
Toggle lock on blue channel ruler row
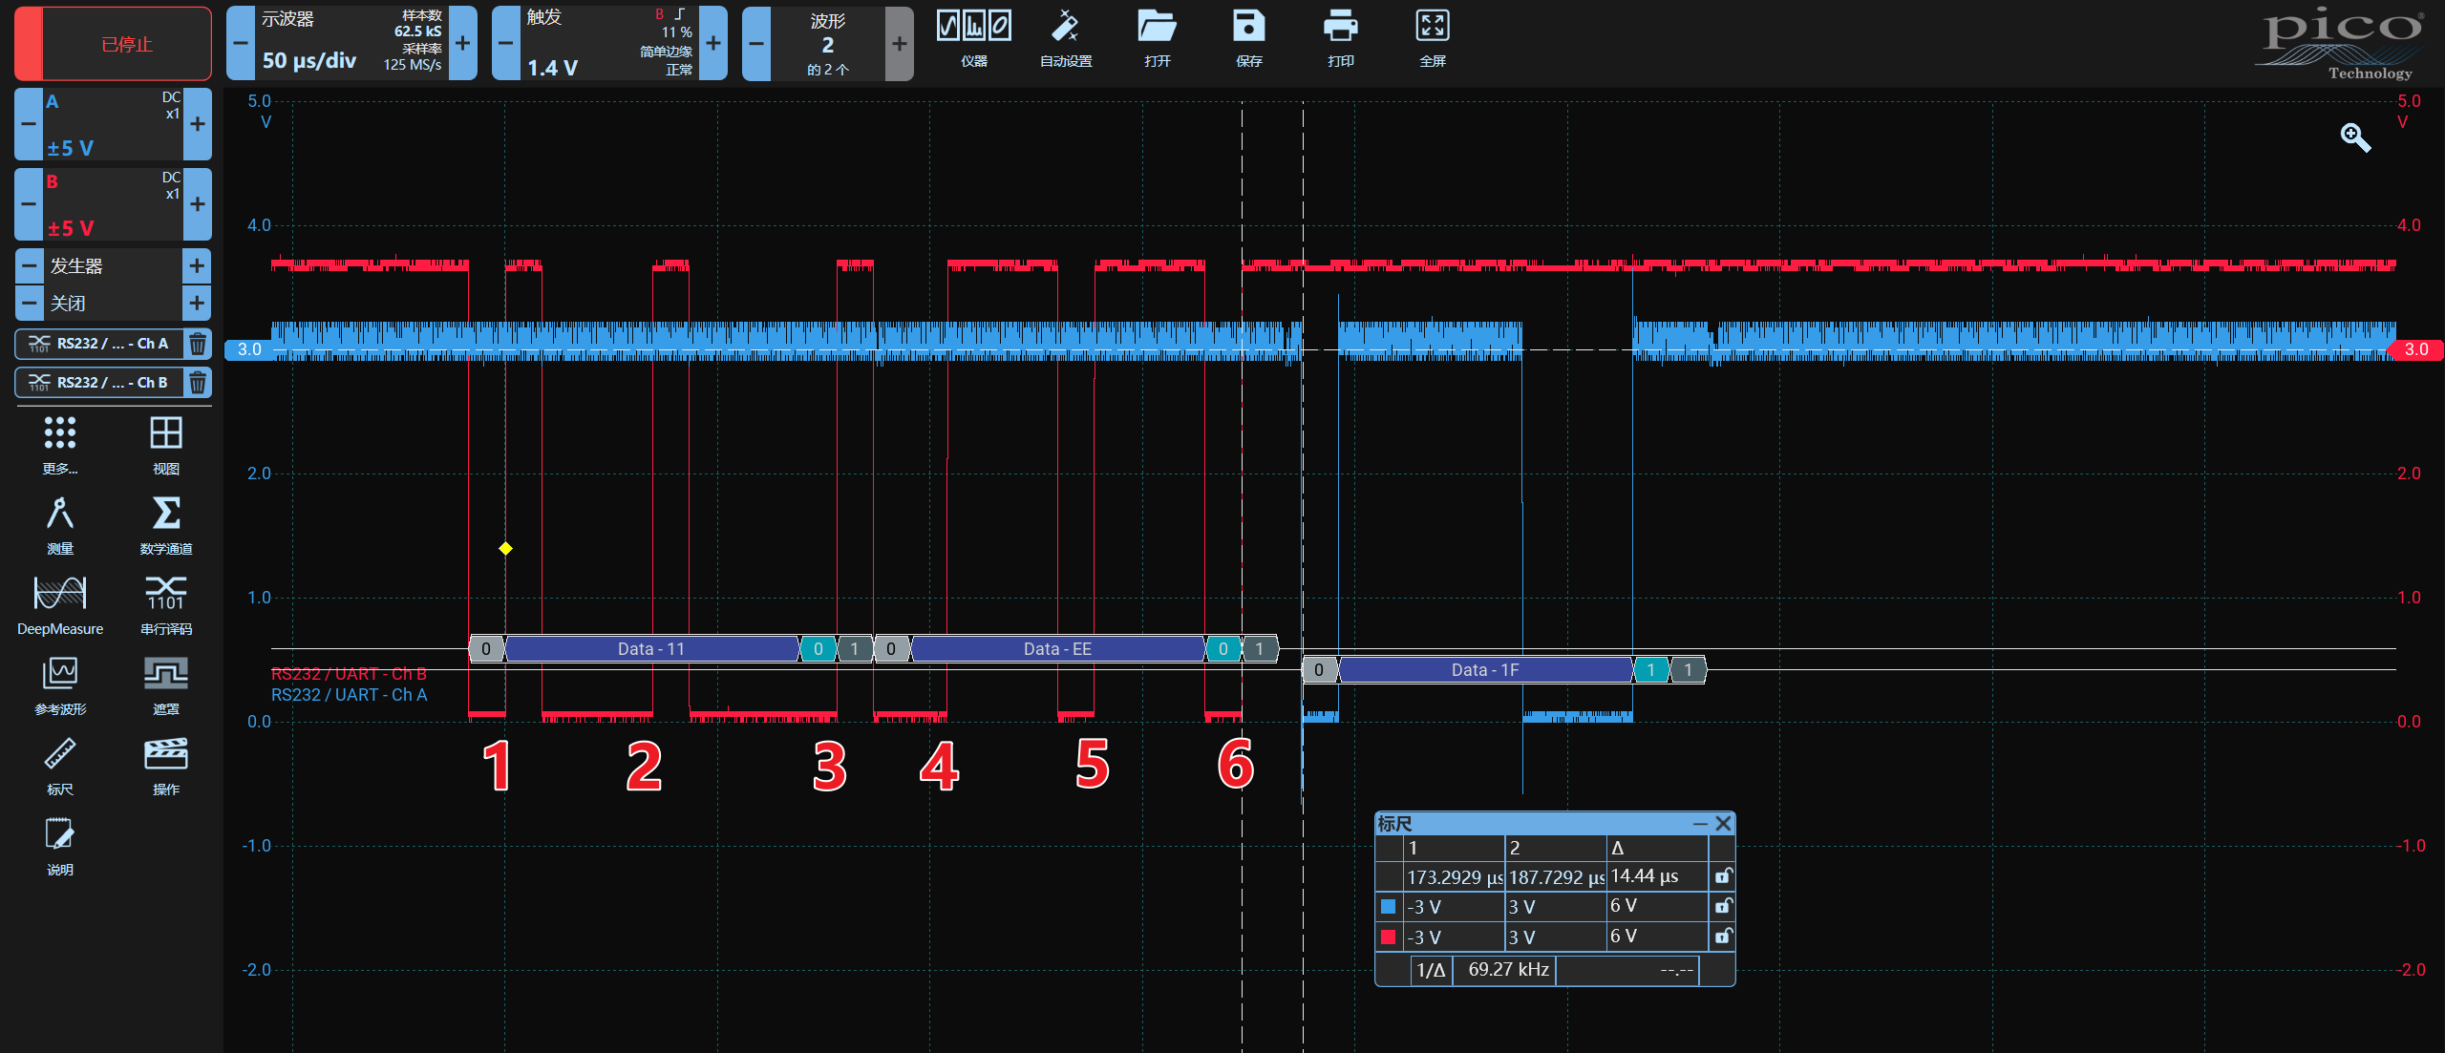pos(1722,906)
